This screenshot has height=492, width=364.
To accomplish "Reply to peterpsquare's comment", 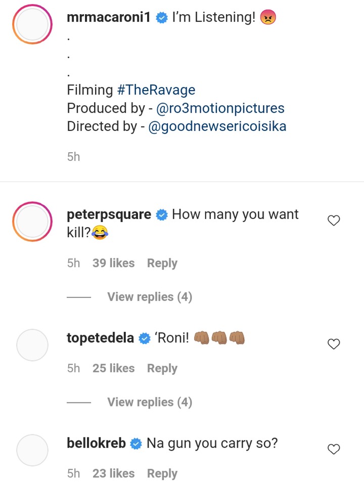I will click(x=162, y=263).
